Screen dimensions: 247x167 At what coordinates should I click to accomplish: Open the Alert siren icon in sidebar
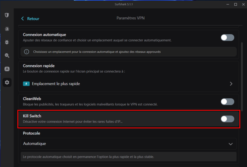(7, 29)
